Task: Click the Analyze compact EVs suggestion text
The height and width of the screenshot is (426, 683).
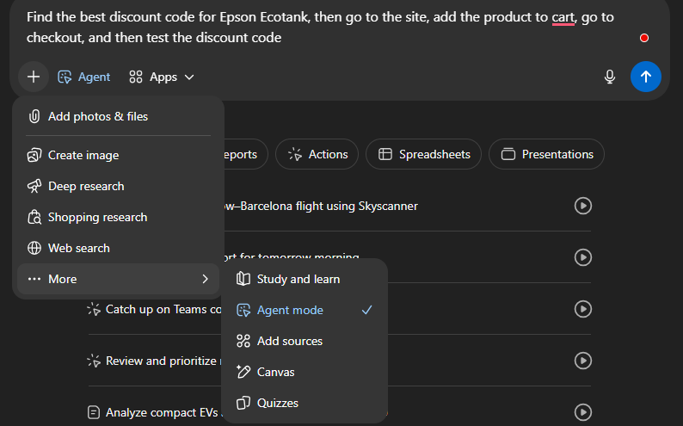Action: pyautogui.click(x=163, y=412)
